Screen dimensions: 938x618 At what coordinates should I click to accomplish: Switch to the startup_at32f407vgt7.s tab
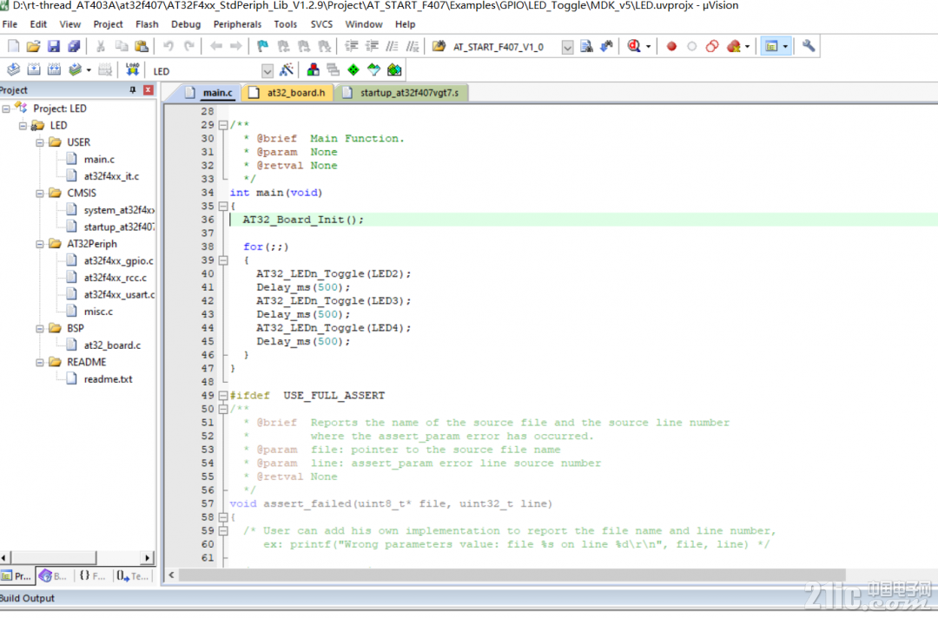click(402, 93)
